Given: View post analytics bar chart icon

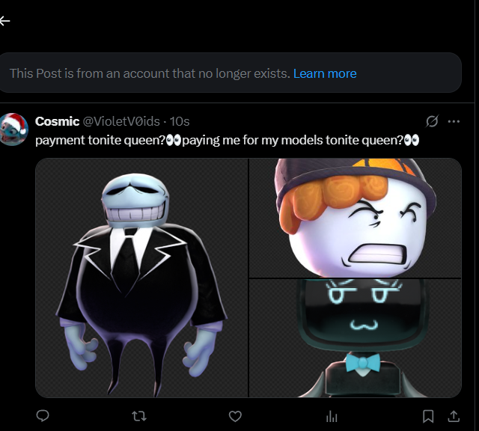Looking at the screenshot, I should coord(332,416).
